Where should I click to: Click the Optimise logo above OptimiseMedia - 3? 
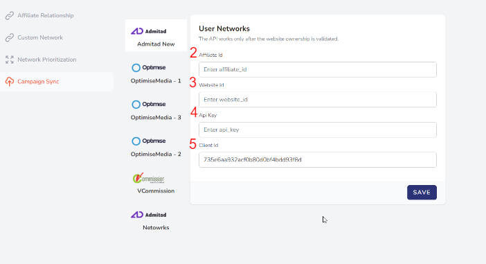[x=149, y=104]
